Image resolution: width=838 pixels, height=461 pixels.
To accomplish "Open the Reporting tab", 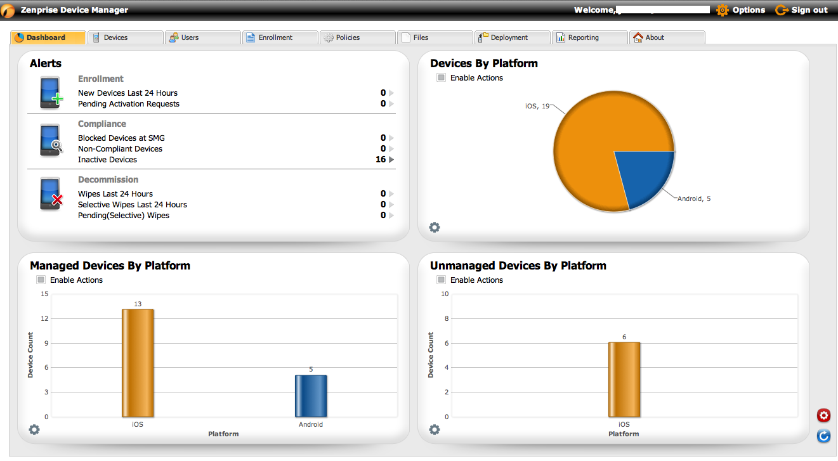I will tap(589, 37).
